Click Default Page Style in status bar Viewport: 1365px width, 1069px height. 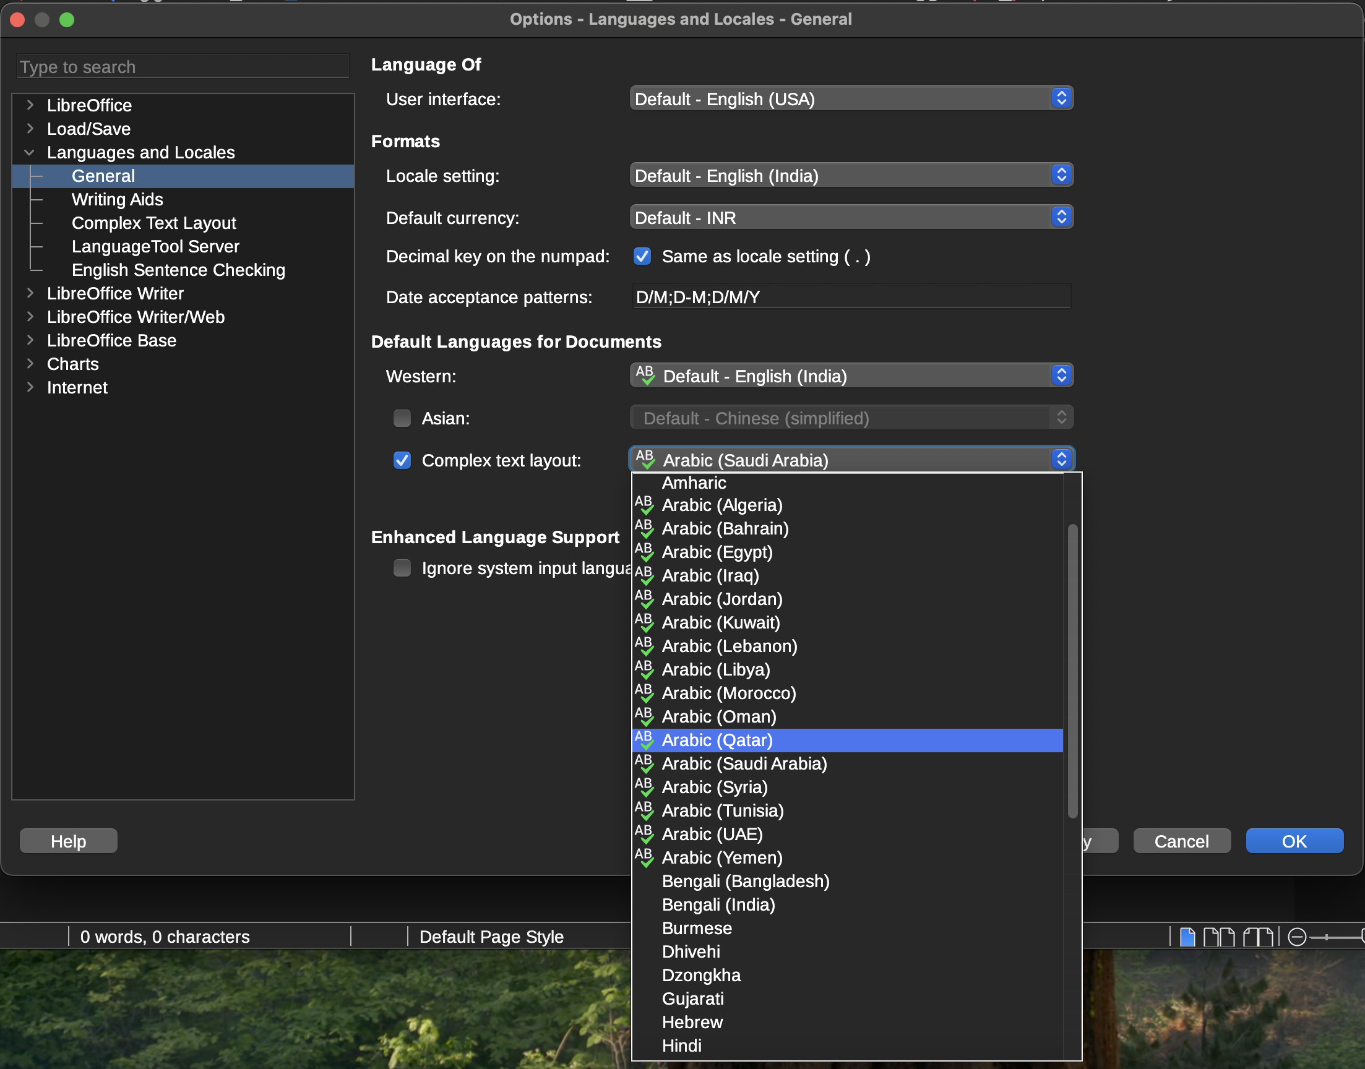pyautogui.click(x=491, y=937)
